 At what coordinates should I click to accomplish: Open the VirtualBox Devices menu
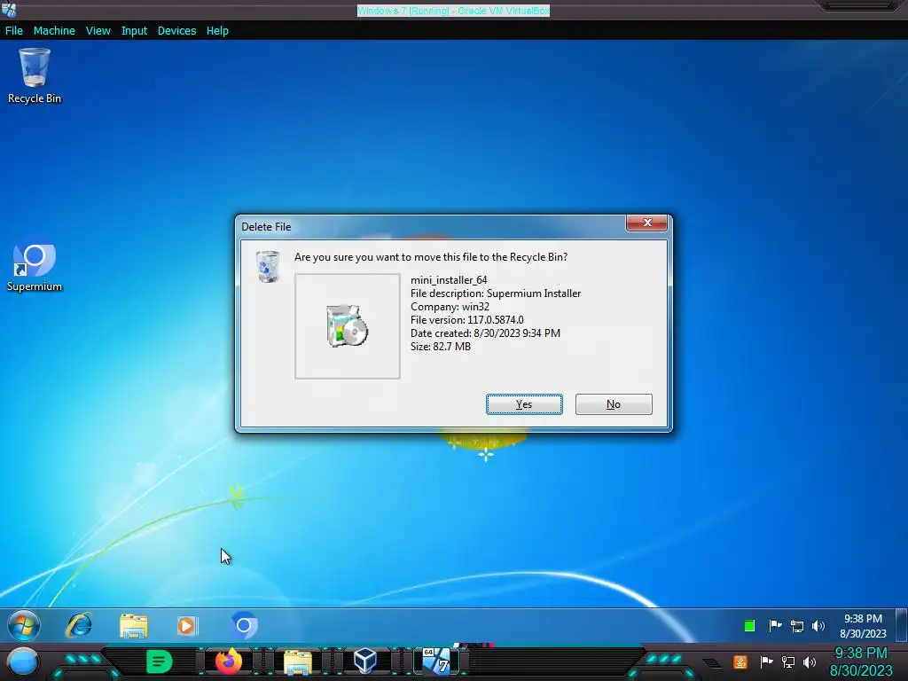[x=176, y=31]
